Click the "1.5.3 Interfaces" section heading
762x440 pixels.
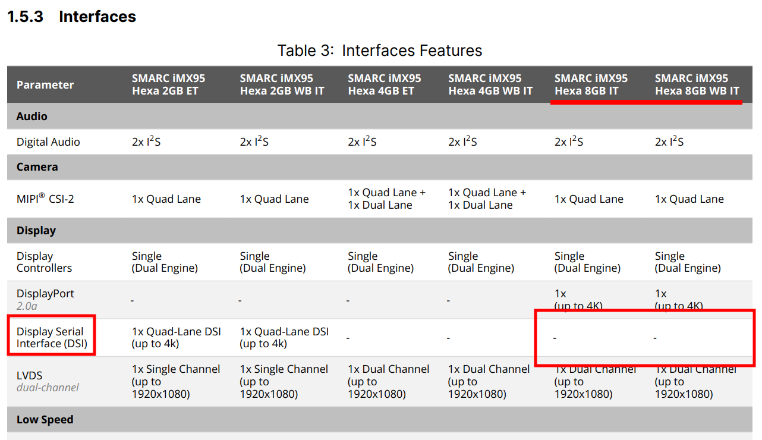pyautogui.click(x=71, y=17)
